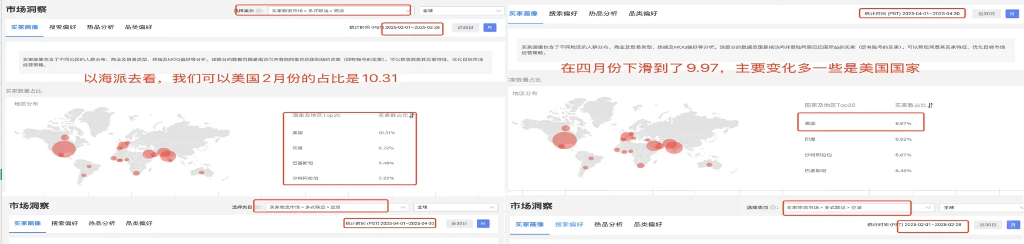
Task: Select 买家画像 tab in 空派 April panel
Action: 28,223
